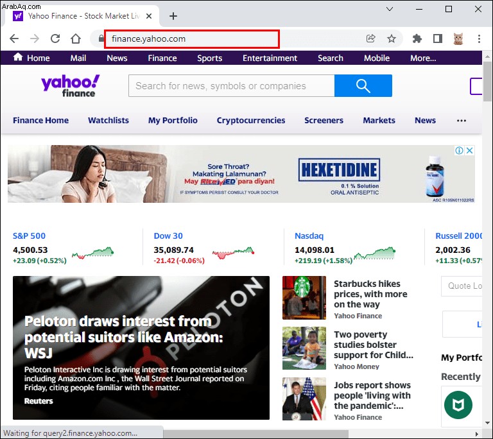This screenshot has height=439, width=493.
Task: Open the Extensions puzzle icon
Action: (417, 39)
